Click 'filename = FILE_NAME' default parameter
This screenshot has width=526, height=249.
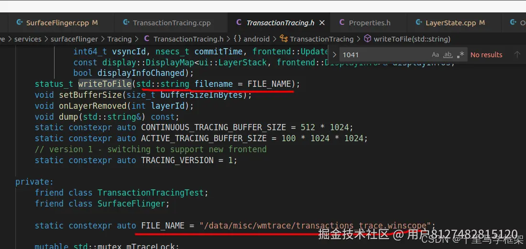pos(242,84)
